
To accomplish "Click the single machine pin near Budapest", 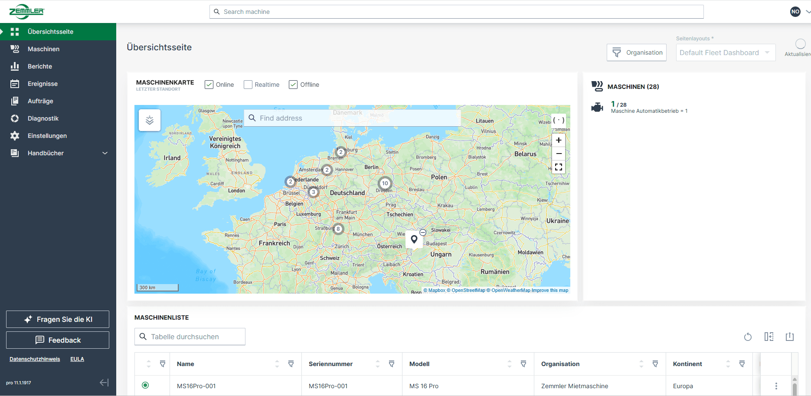I will click(414, 239).
